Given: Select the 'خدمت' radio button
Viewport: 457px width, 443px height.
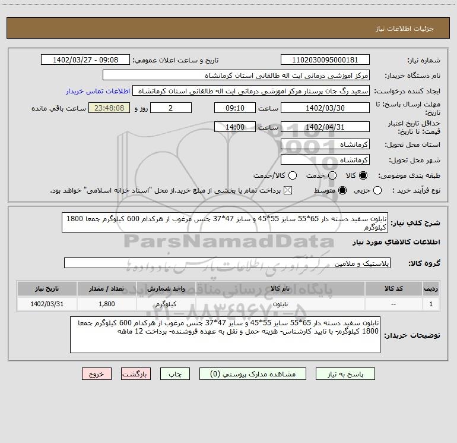Looking at the screenshot, I should [x=332, y=175].
